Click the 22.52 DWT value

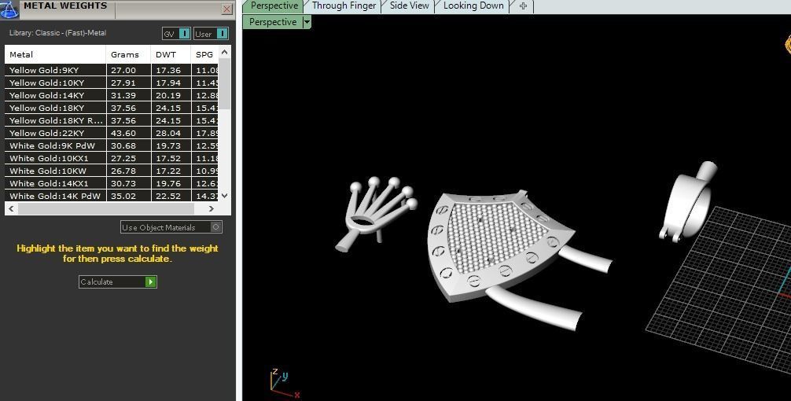(x=168, y=197)
